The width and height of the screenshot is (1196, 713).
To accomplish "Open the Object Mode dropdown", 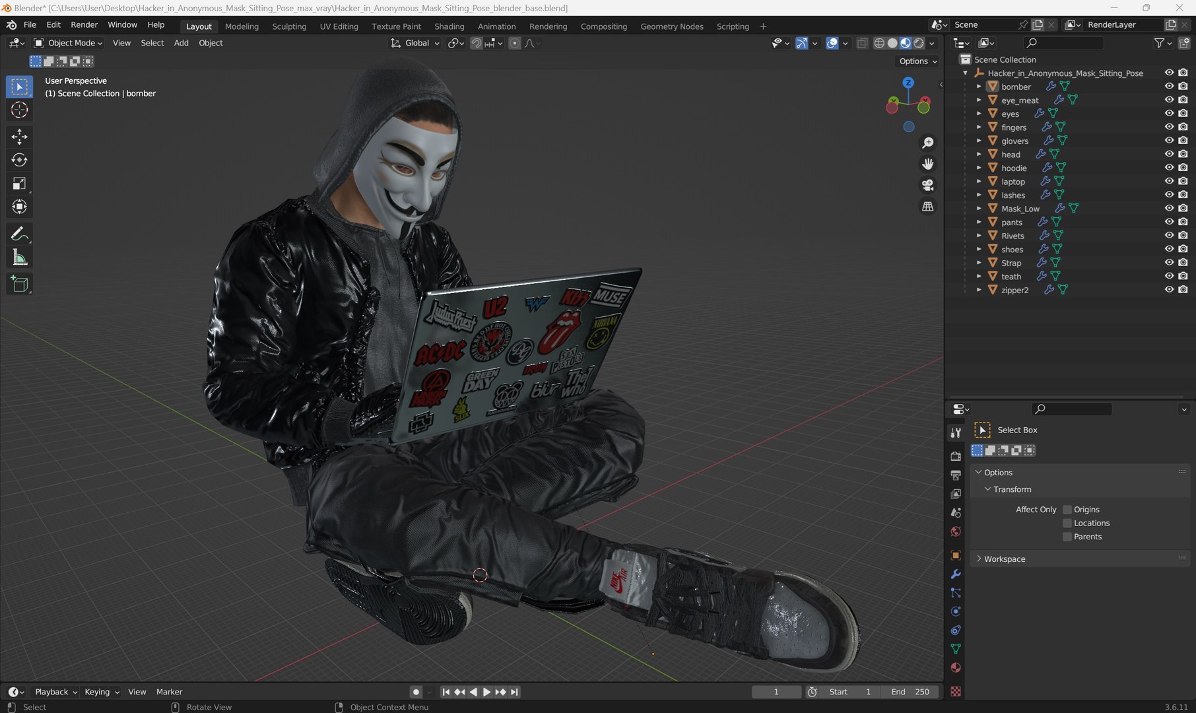I will 69,43.
